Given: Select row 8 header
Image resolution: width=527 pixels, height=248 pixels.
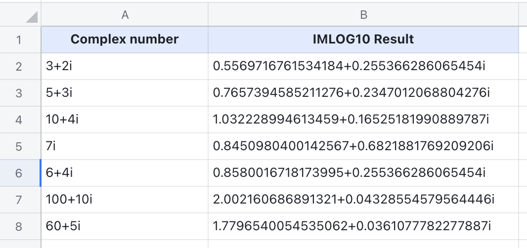Looking at the screenshot, I should [x=19, y=226].
